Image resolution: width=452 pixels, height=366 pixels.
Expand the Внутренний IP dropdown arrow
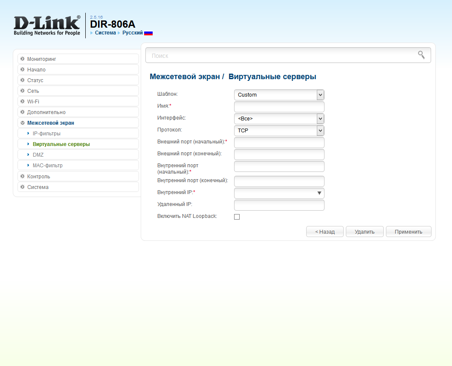[319, 193]
